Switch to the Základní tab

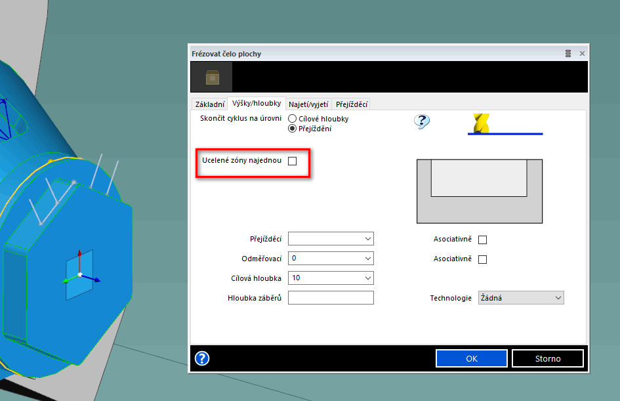pos(209,104)
